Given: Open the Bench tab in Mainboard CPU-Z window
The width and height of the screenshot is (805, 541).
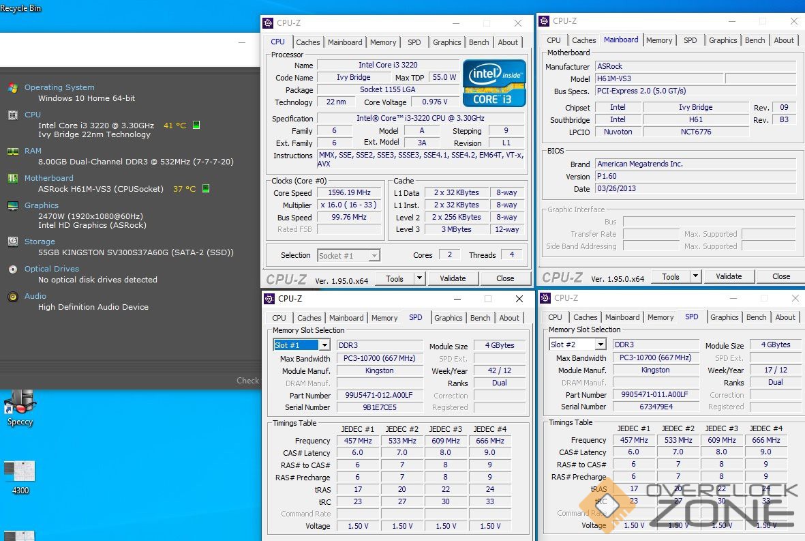Looking at the screenshot, I should tap(755, 40).
